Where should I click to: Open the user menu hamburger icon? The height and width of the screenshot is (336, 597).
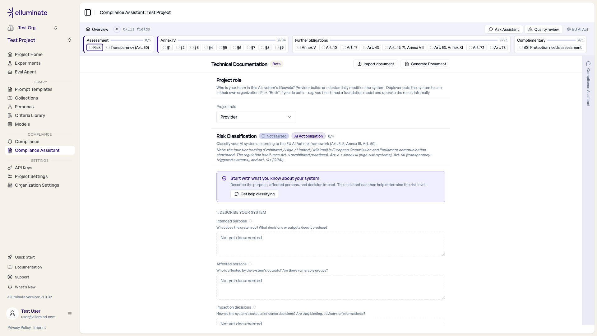(70, 314)
